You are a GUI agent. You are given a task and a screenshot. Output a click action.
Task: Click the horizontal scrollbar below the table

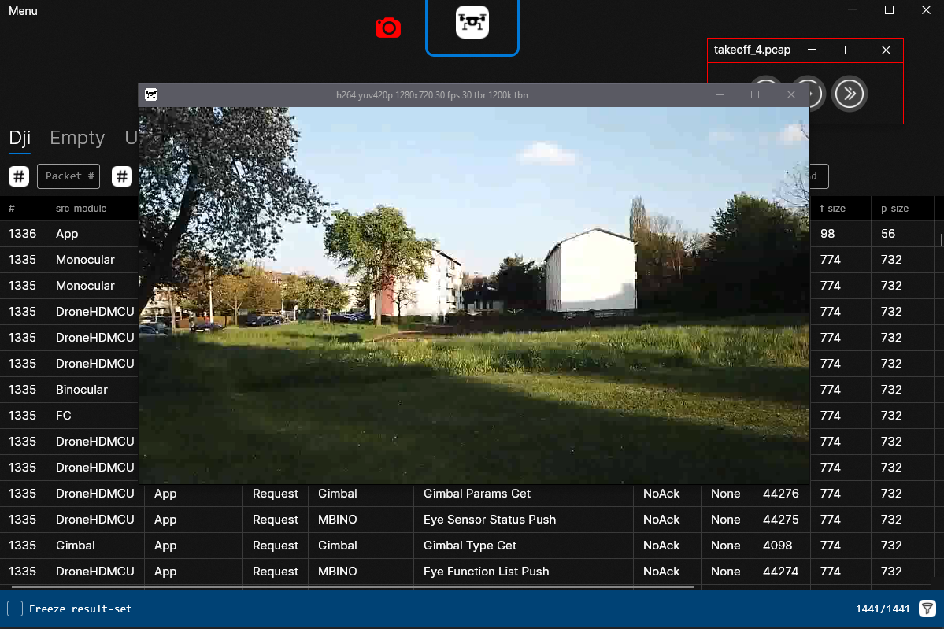point(352,586)
